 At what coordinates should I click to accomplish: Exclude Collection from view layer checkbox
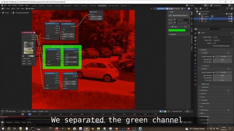pyautogui.click(x=227, y=14)
